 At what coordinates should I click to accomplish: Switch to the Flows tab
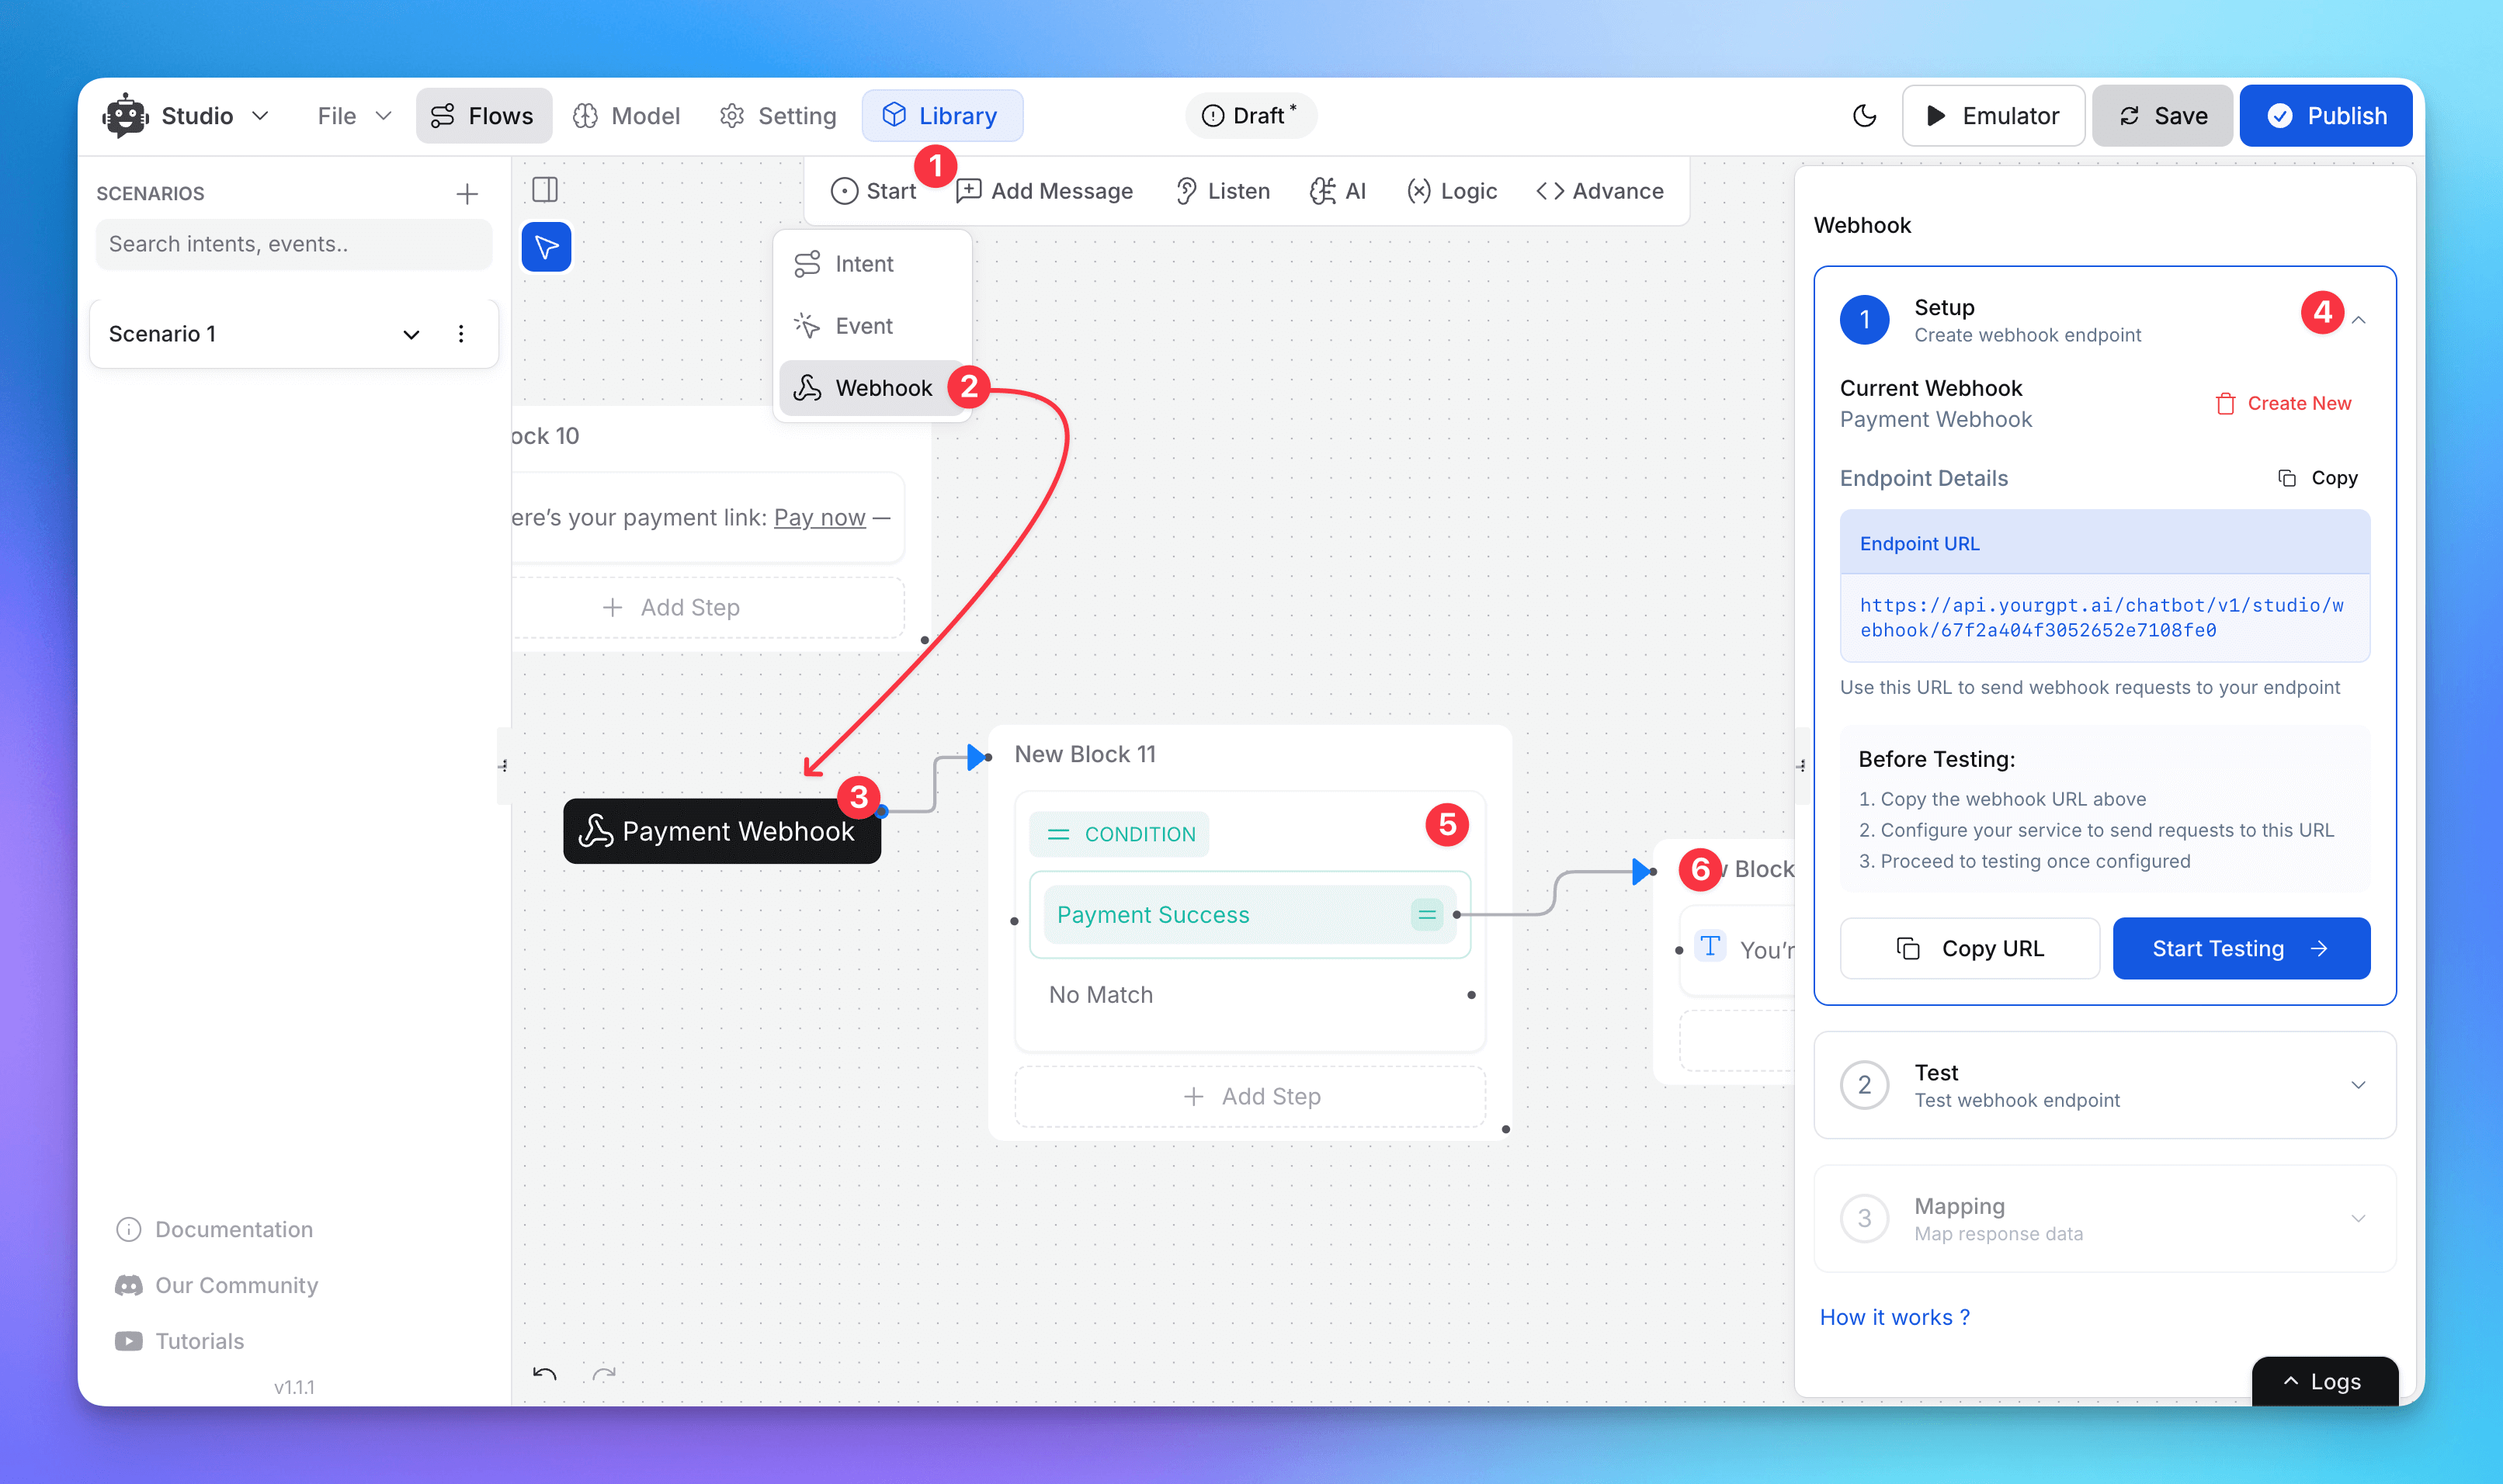click(483, 116)
